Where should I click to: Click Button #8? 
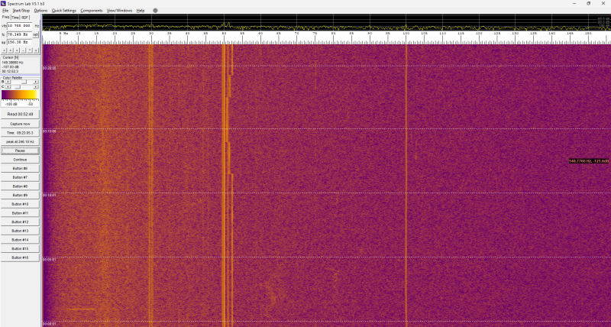pos(20,186)
